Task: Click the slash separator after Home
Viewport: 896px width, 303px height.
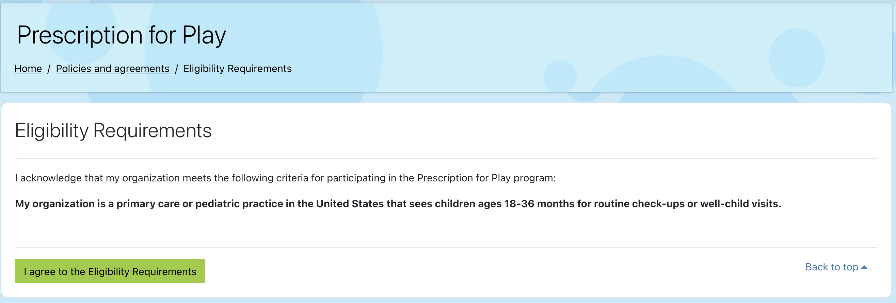Action: [49, 69]
